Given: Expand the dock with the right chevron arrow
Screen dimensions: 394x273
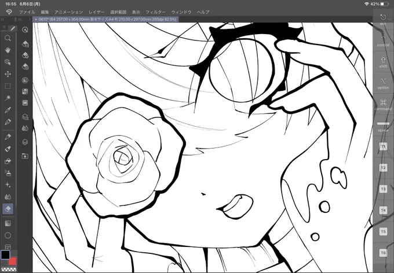Looking at the screenshot, I should [30, 19].
